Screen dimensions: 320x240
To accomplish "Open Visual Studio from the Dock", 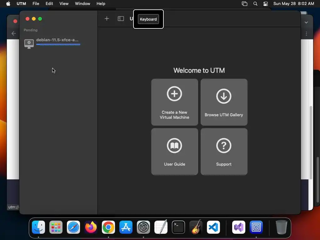I will click(x=239, y=227).
